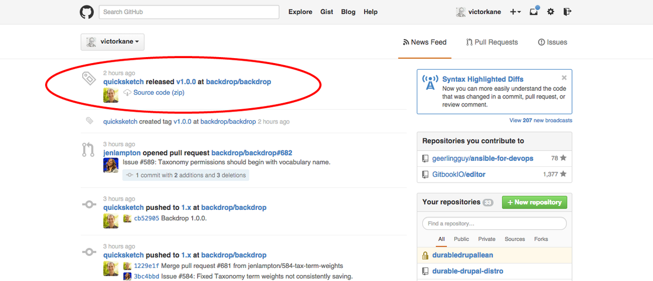
Task: Open the durabledrupallean repository
Action: 463,255
